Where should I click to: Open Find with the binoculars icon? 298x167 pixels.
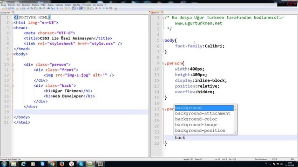click(x=48, y=8)
